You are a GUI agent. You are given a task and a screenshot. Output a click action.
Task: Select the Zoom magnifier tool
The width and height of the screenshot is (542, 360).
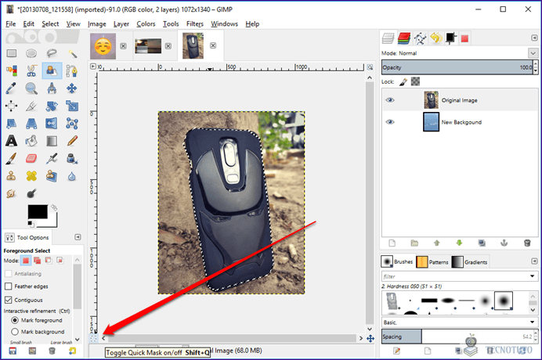point(31,88)
